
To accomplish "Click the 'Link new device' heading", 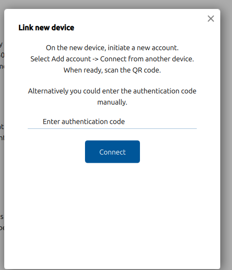I will pos(46,28).
